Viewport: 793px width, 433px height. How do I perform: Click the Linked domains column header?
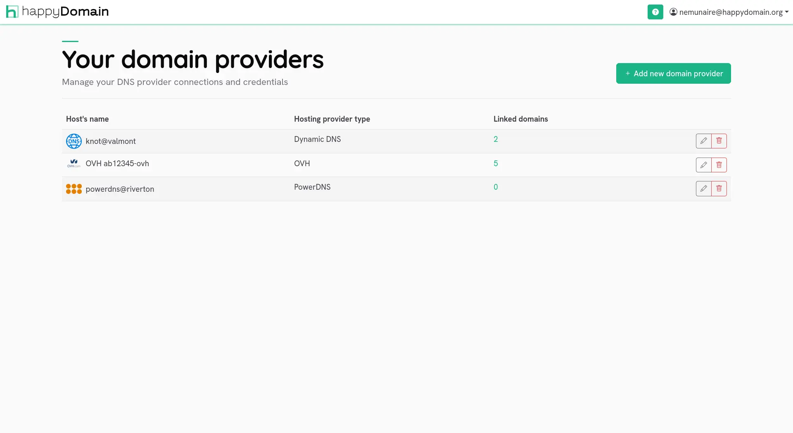point(520,119)
